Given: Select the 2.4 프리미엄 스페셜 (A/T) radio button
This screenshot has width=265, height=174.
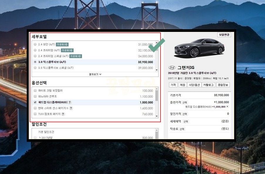Looking at the screenshot, I should [35, 56].
